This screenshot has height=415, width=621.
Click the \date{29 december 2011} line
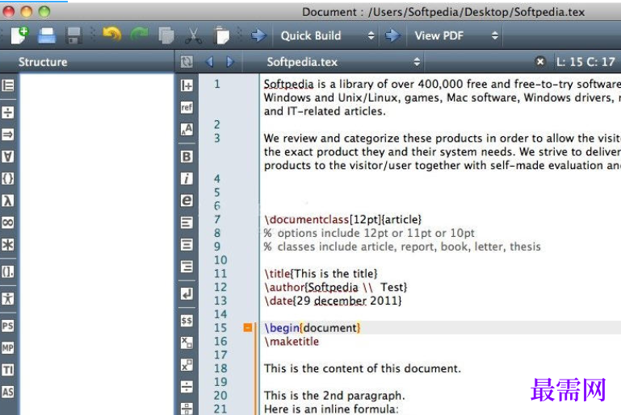(333, 301)
